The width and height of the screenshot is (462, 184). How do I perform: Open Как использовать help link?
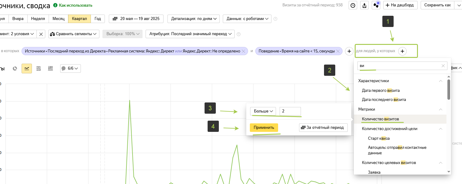coord(75,5)
